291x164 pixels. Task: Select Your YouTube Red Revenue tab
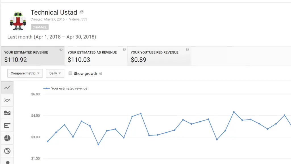coord(159,56)
